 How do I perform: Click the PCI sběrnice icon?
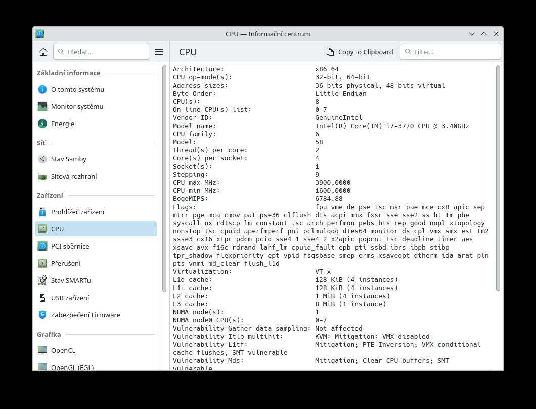click(42, 246)
